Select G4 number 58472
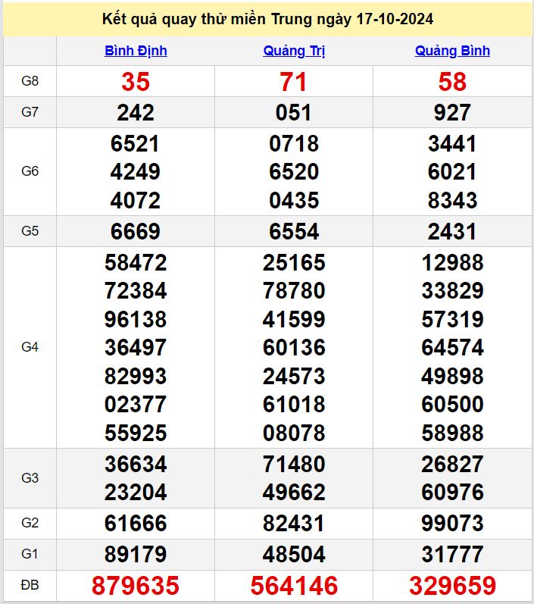The image size is (534, 604). point(136,263)
